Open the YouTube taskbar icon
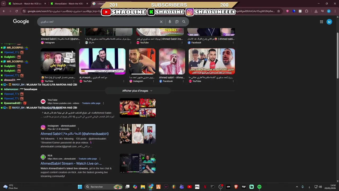 (189, 187)
